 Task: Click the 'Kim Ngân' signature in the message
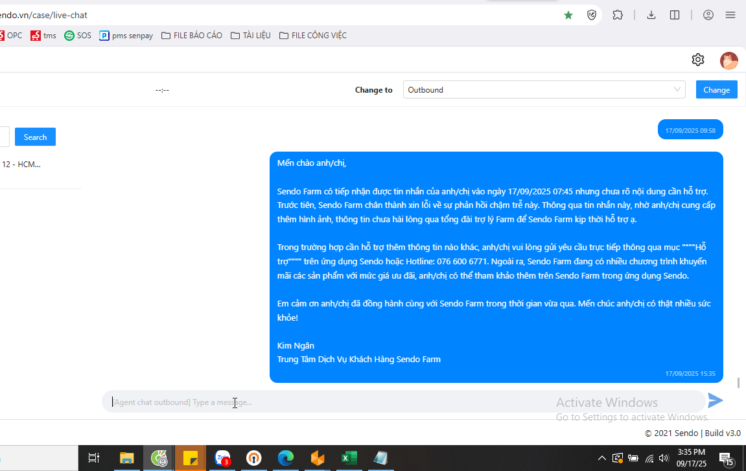[296, 345]
